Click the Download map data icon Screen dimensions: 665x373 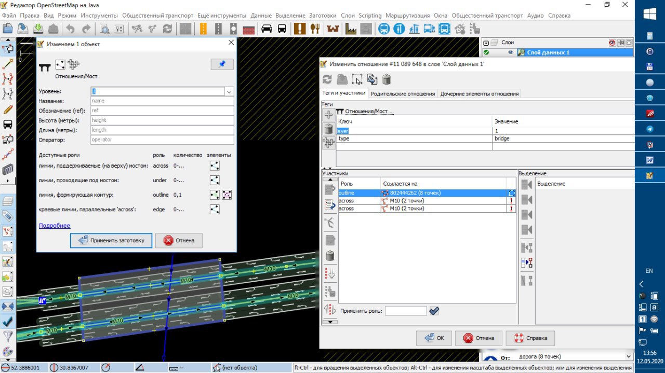tap(38, 29)
